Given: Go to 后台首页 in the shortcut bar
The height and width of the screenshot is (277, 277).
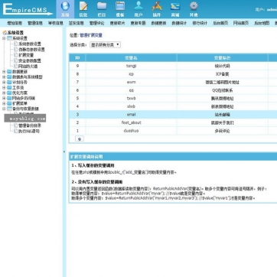Looking at the screenshot, I should pyautogui.click(x=220, y=23).
